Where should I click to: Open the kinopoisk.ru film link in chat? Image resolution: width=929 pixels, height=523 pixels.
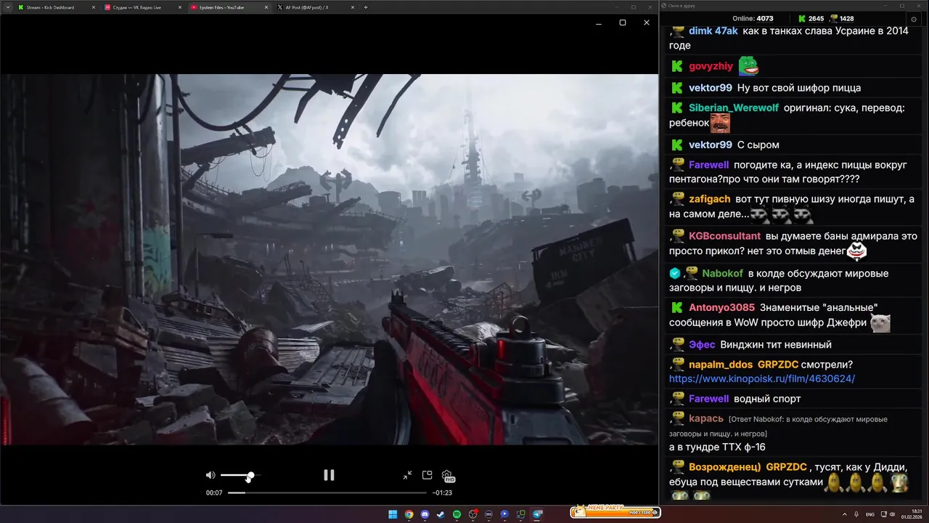click(762, 378)
